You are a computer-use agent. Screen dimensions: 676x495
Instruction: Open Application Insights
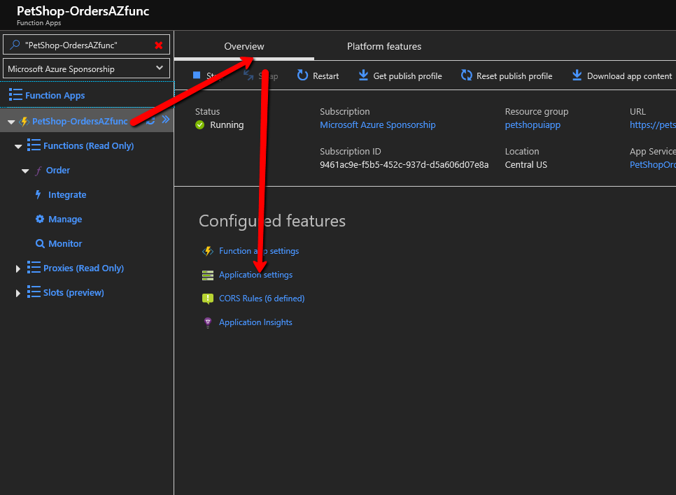click(255, 322)
